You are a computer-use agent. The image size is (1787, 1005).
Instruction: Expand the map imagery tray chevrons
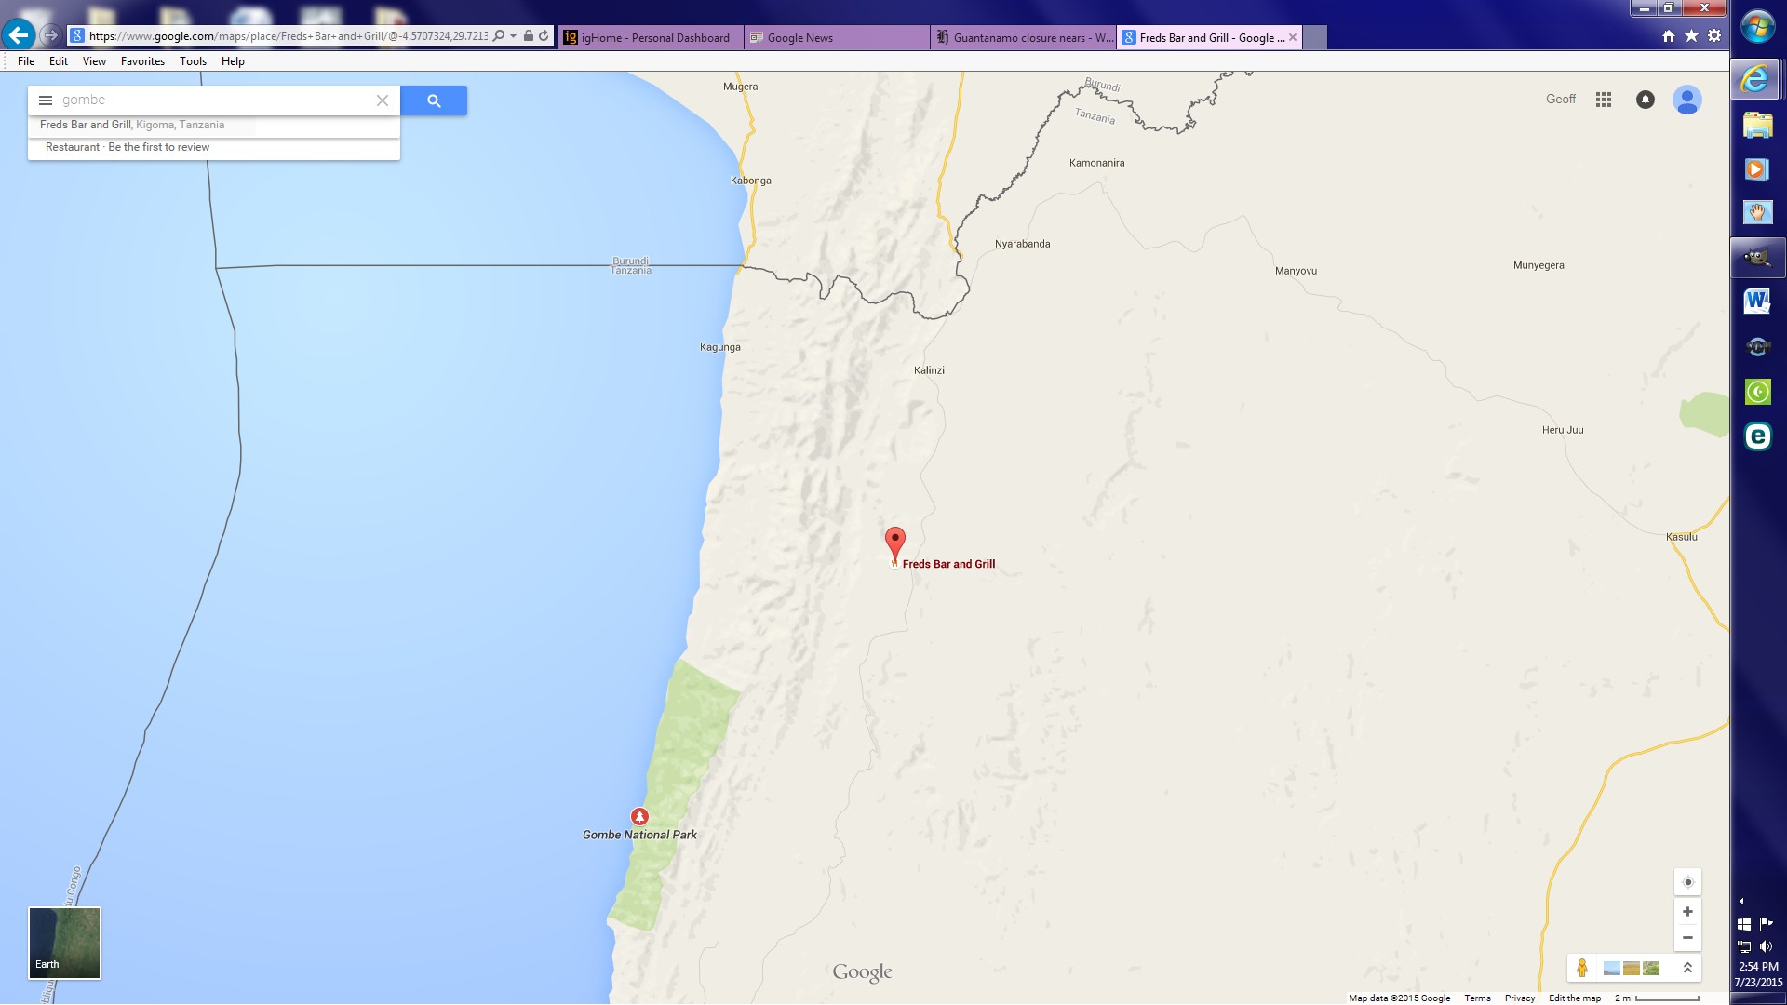[1687, 968]
